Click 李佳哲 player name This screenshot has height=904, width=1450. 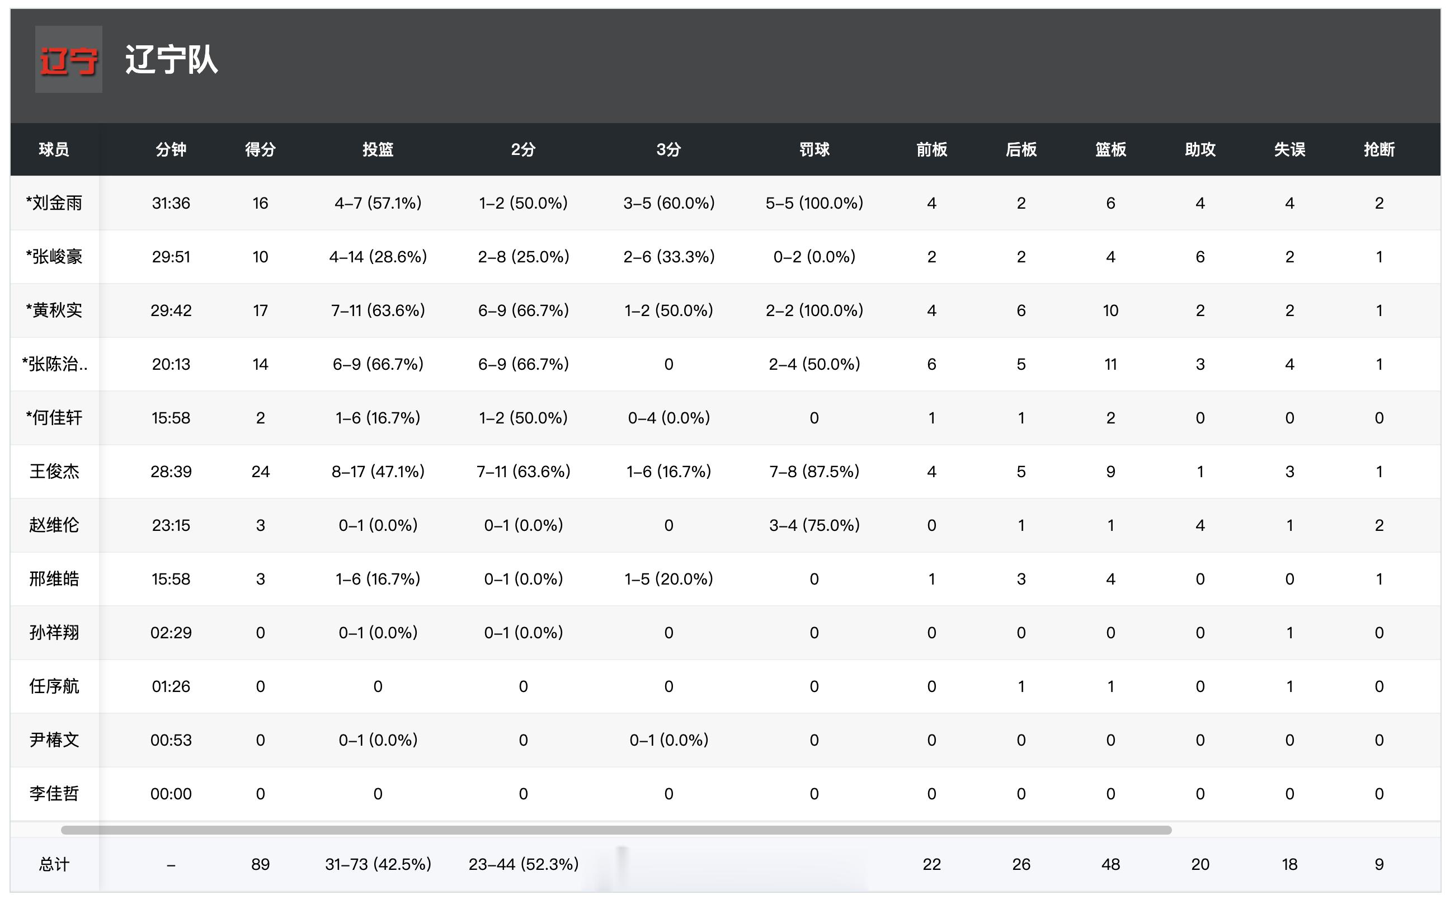click(x=54, y=794)
